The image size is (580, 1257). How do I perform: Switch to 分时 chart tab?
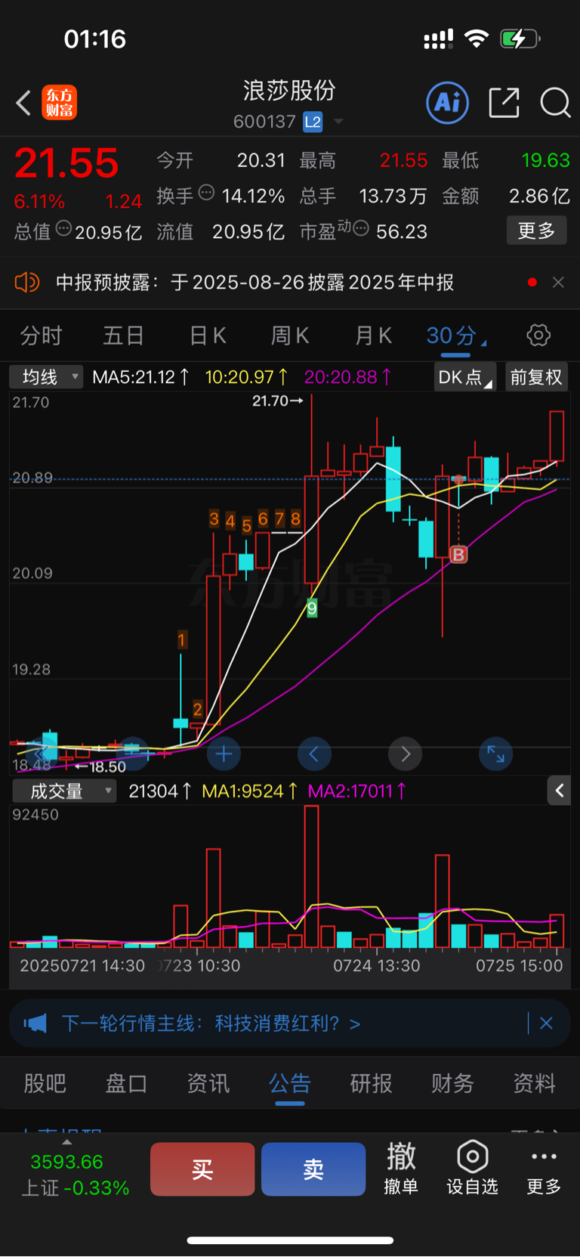tap(41, 336)
